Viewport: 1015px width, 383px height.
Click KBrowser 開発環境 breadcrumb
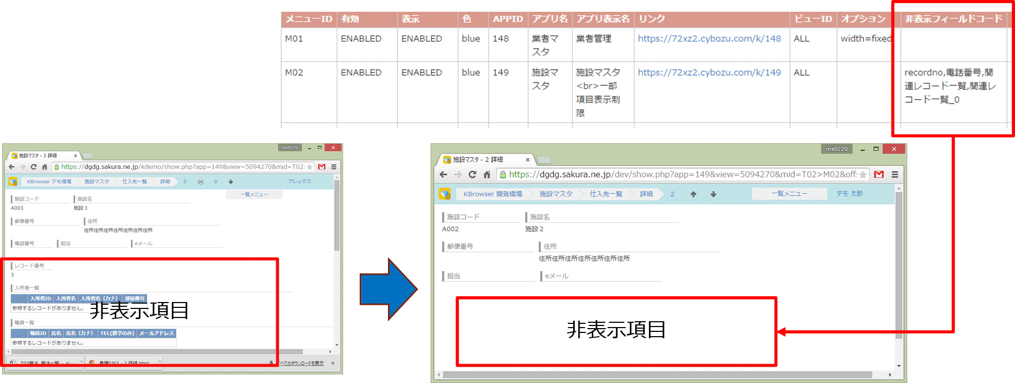pos(493,194)
